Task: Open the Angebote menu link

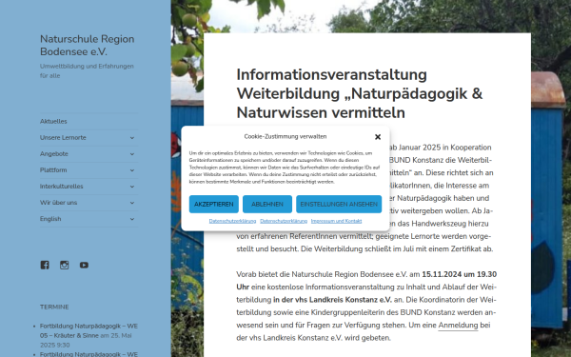Action: pos(54,153)
